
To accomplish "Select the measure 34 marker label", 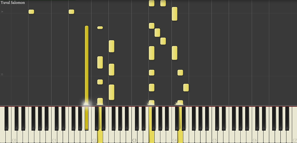I will 2,12.
